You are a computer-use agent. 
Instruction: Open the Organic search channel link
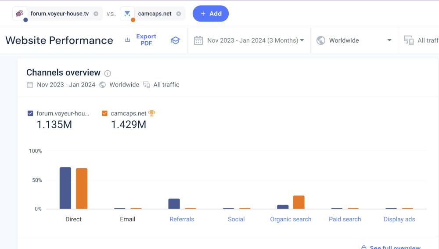[x=291, y=219]
